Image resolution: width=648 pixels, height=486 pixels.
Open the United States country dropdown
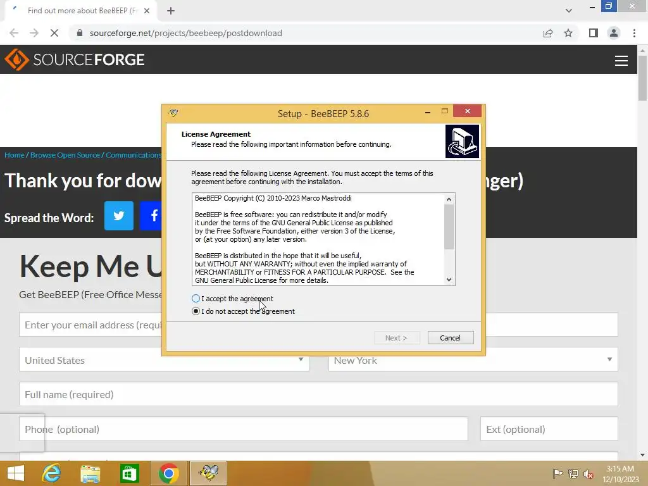[x=164, y=360]
